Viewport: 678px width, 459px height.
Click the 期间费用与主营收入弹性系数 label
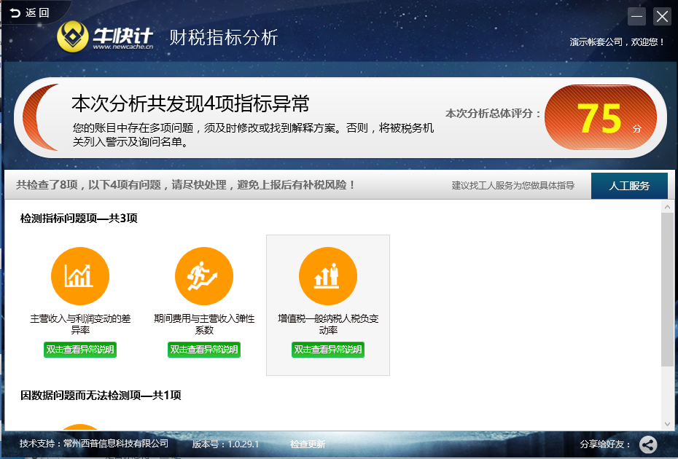point(204,324)
